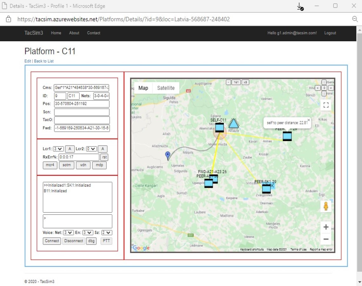Click the PEER-SK1 platform marker
The image size is (362, 286).
(266, 189)
